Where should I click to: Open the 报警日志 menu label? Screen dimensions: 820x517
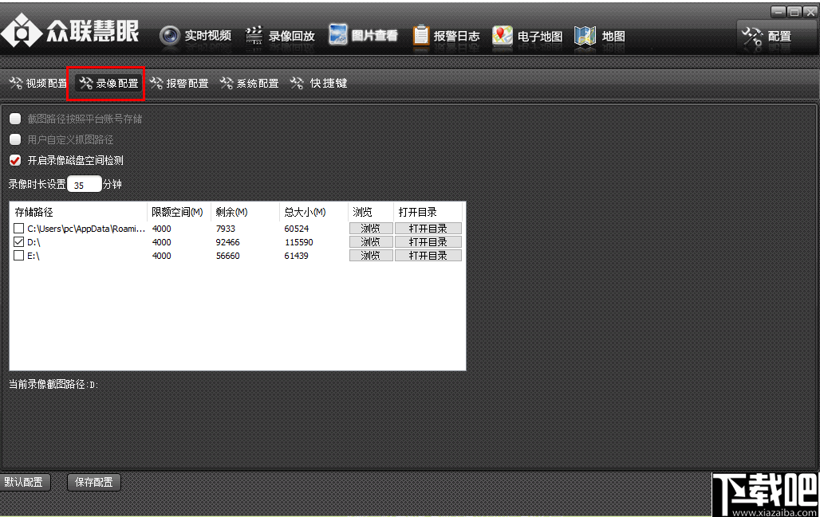(456, 36)
